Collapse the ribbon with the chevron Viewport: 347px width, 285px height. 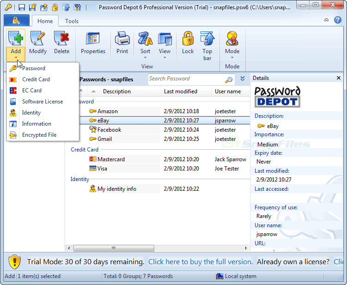coord(326,20)
